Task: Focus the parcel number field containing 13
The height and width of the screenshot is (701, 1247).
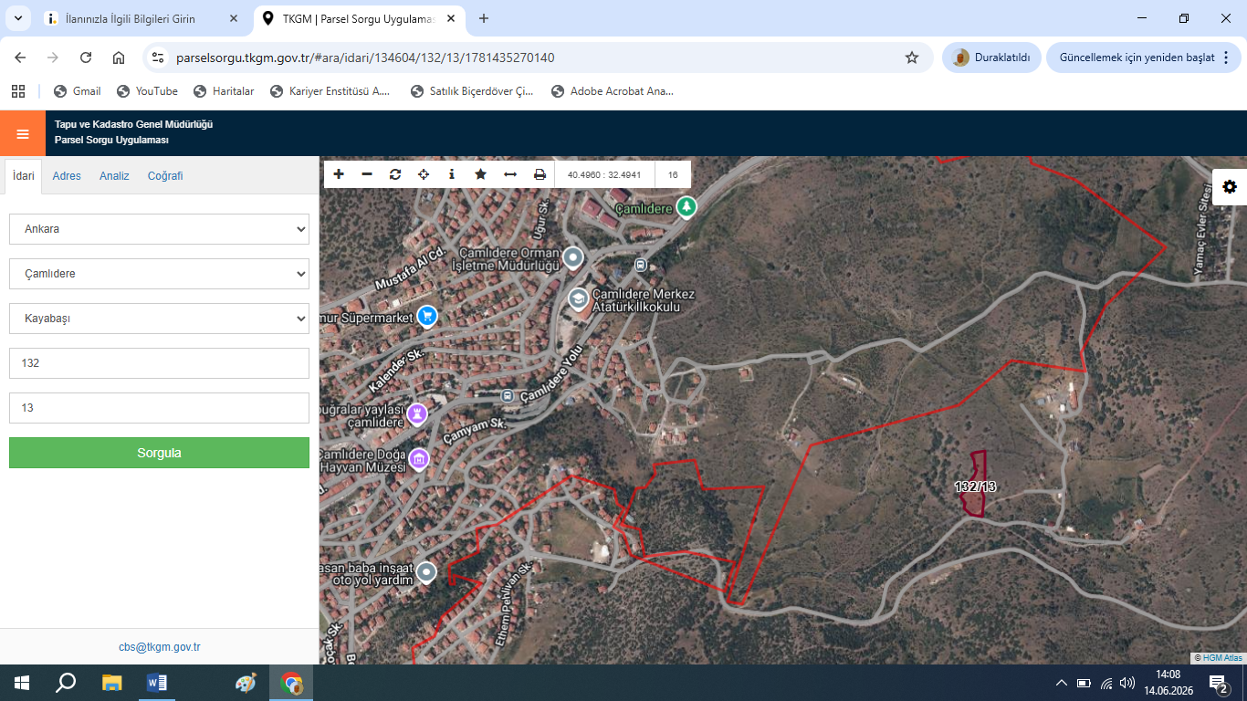Action: pos(159,408)
